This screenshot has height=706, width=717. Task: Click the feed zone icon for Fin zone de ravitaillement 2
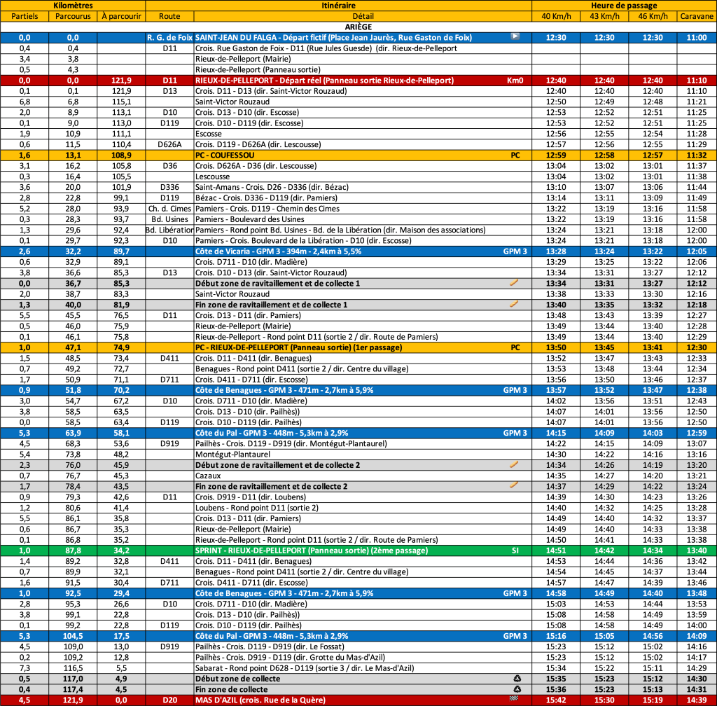pyautogui.click(x=515, y=486)
